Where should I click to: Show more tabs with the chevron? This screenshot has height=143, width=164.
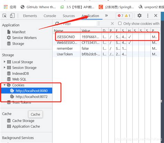coord(106,16)
